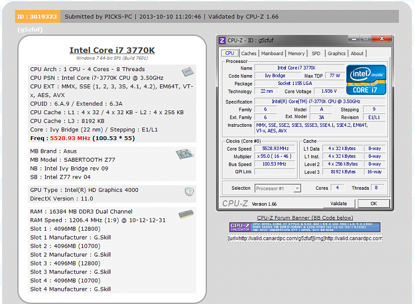
Task: Click the Max TDP 77 W value
Action: (x=335, y=76)
